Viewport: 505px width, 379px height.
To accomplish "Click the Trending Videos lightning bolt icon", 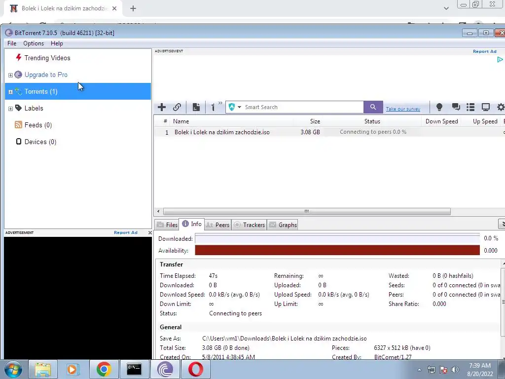I will 19,58.
